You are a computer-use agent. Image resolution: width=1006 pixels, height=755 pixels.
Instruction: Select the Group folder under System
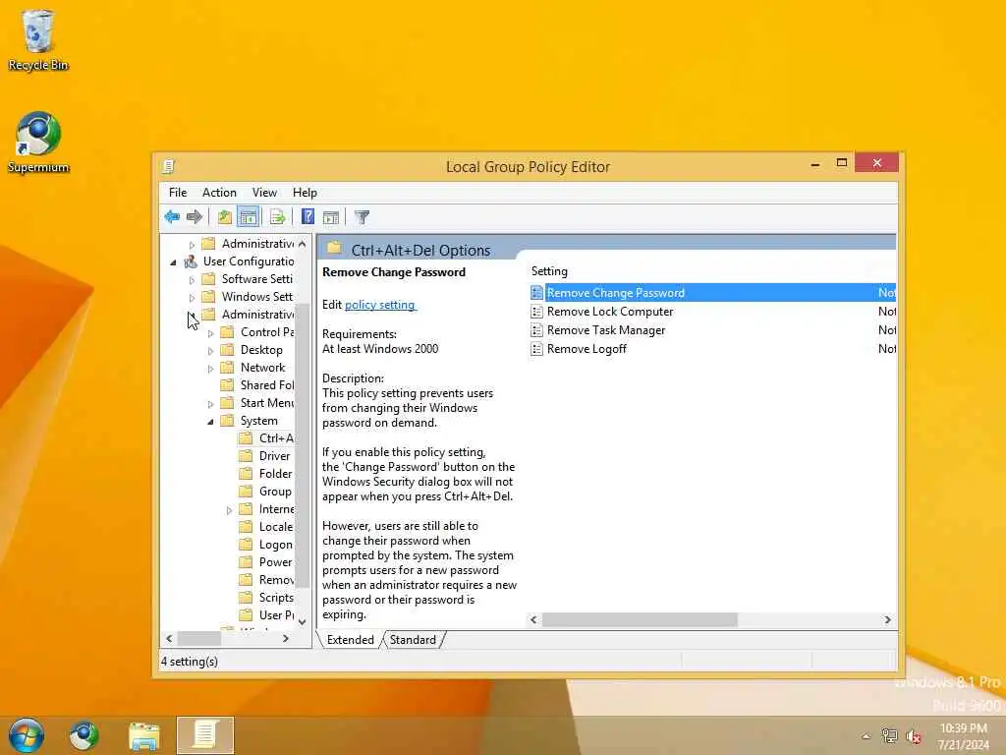tap(275, 492)
